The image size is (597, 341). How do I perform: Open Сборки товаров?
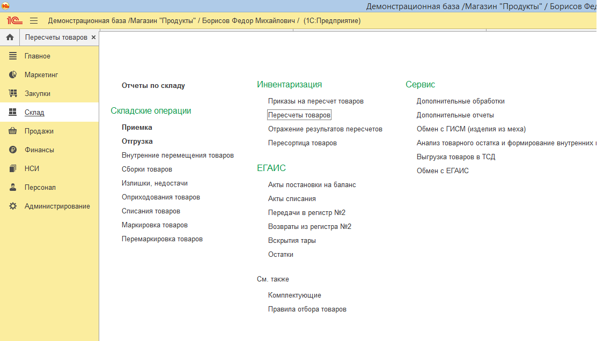146,169
